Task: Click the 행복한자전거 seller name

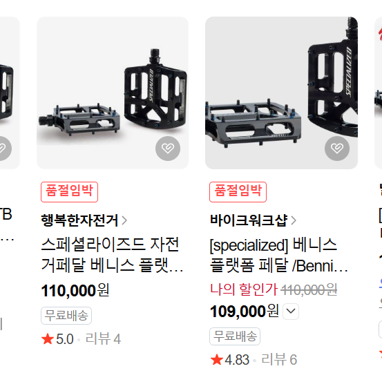Action: tap(79, 220)
